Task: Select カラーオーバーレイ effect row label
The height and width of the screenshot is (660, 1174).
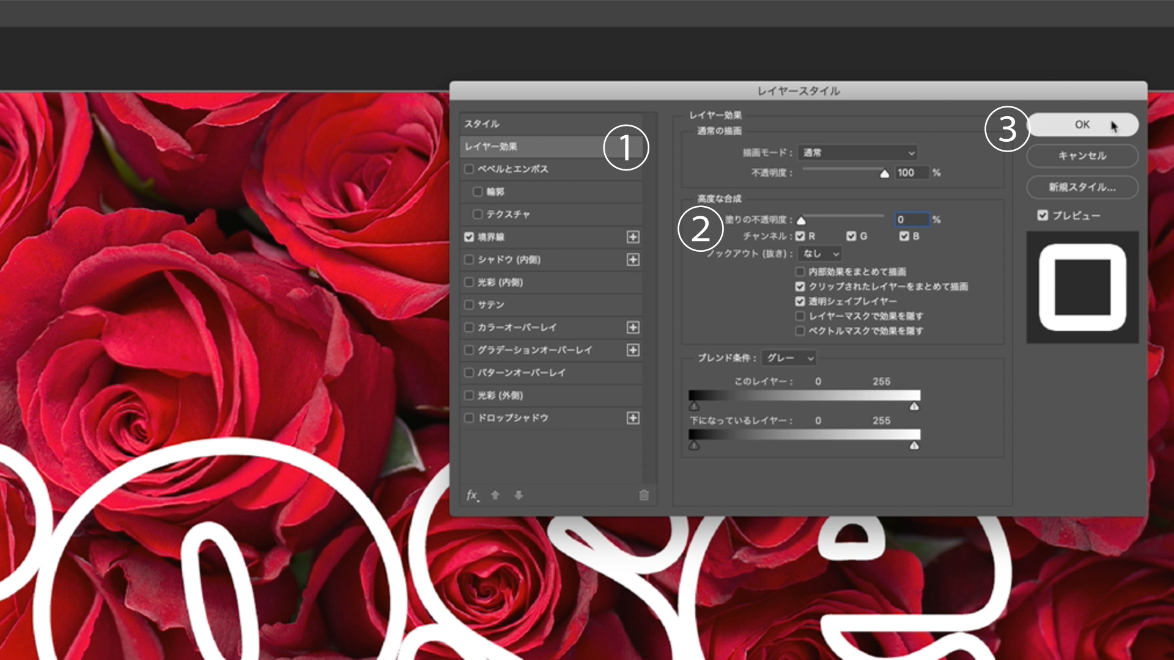Action: [517, 328]
